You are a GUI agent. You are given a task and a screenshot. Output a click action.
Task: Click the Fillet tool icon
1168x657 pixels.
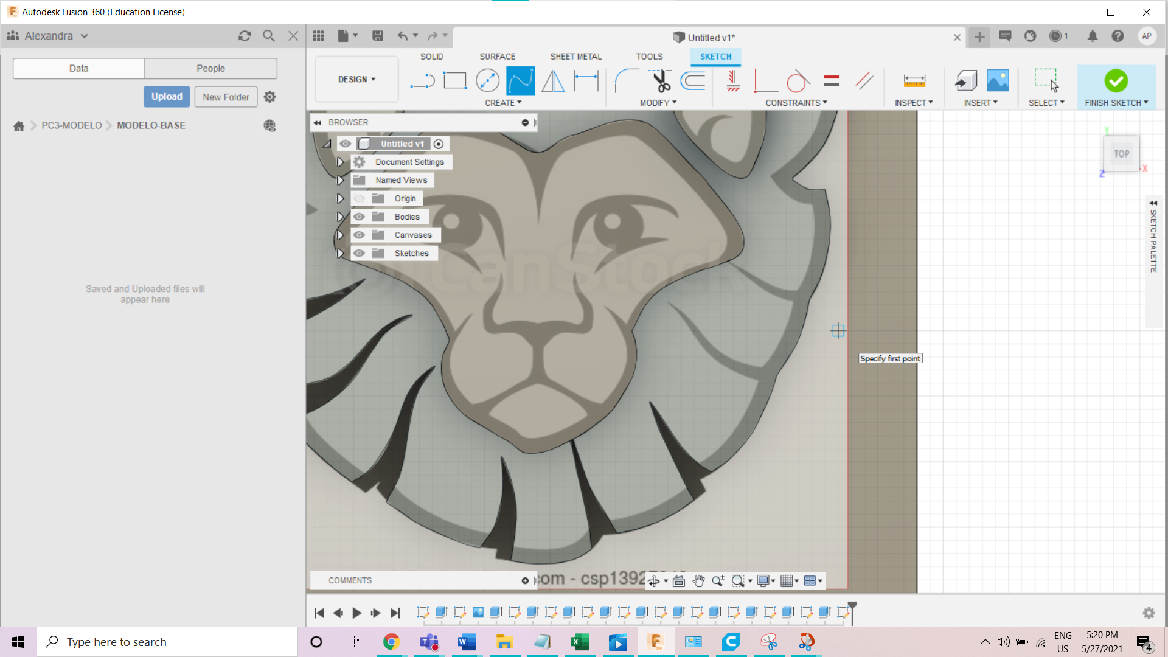click(626, 80)
